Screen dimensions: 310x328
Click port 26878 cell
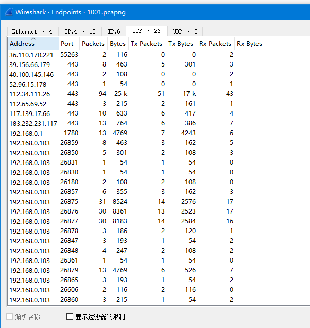pos(69,231)
